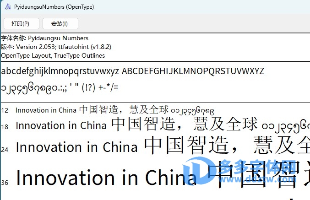This screenshot has width=310, height=200.
Task: Click the uppercase ABCDEFGHIJKLMNOPQRSTUVWXYZ sample
Action: click(x=193, y=71)
